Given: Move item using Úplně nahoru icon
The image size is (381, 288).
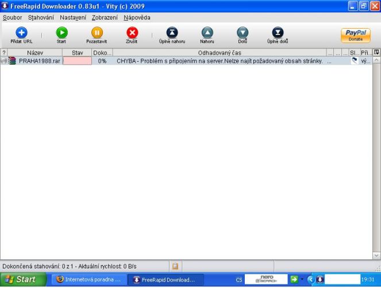Looking at the screenshot, I should (x=172, y=33).
